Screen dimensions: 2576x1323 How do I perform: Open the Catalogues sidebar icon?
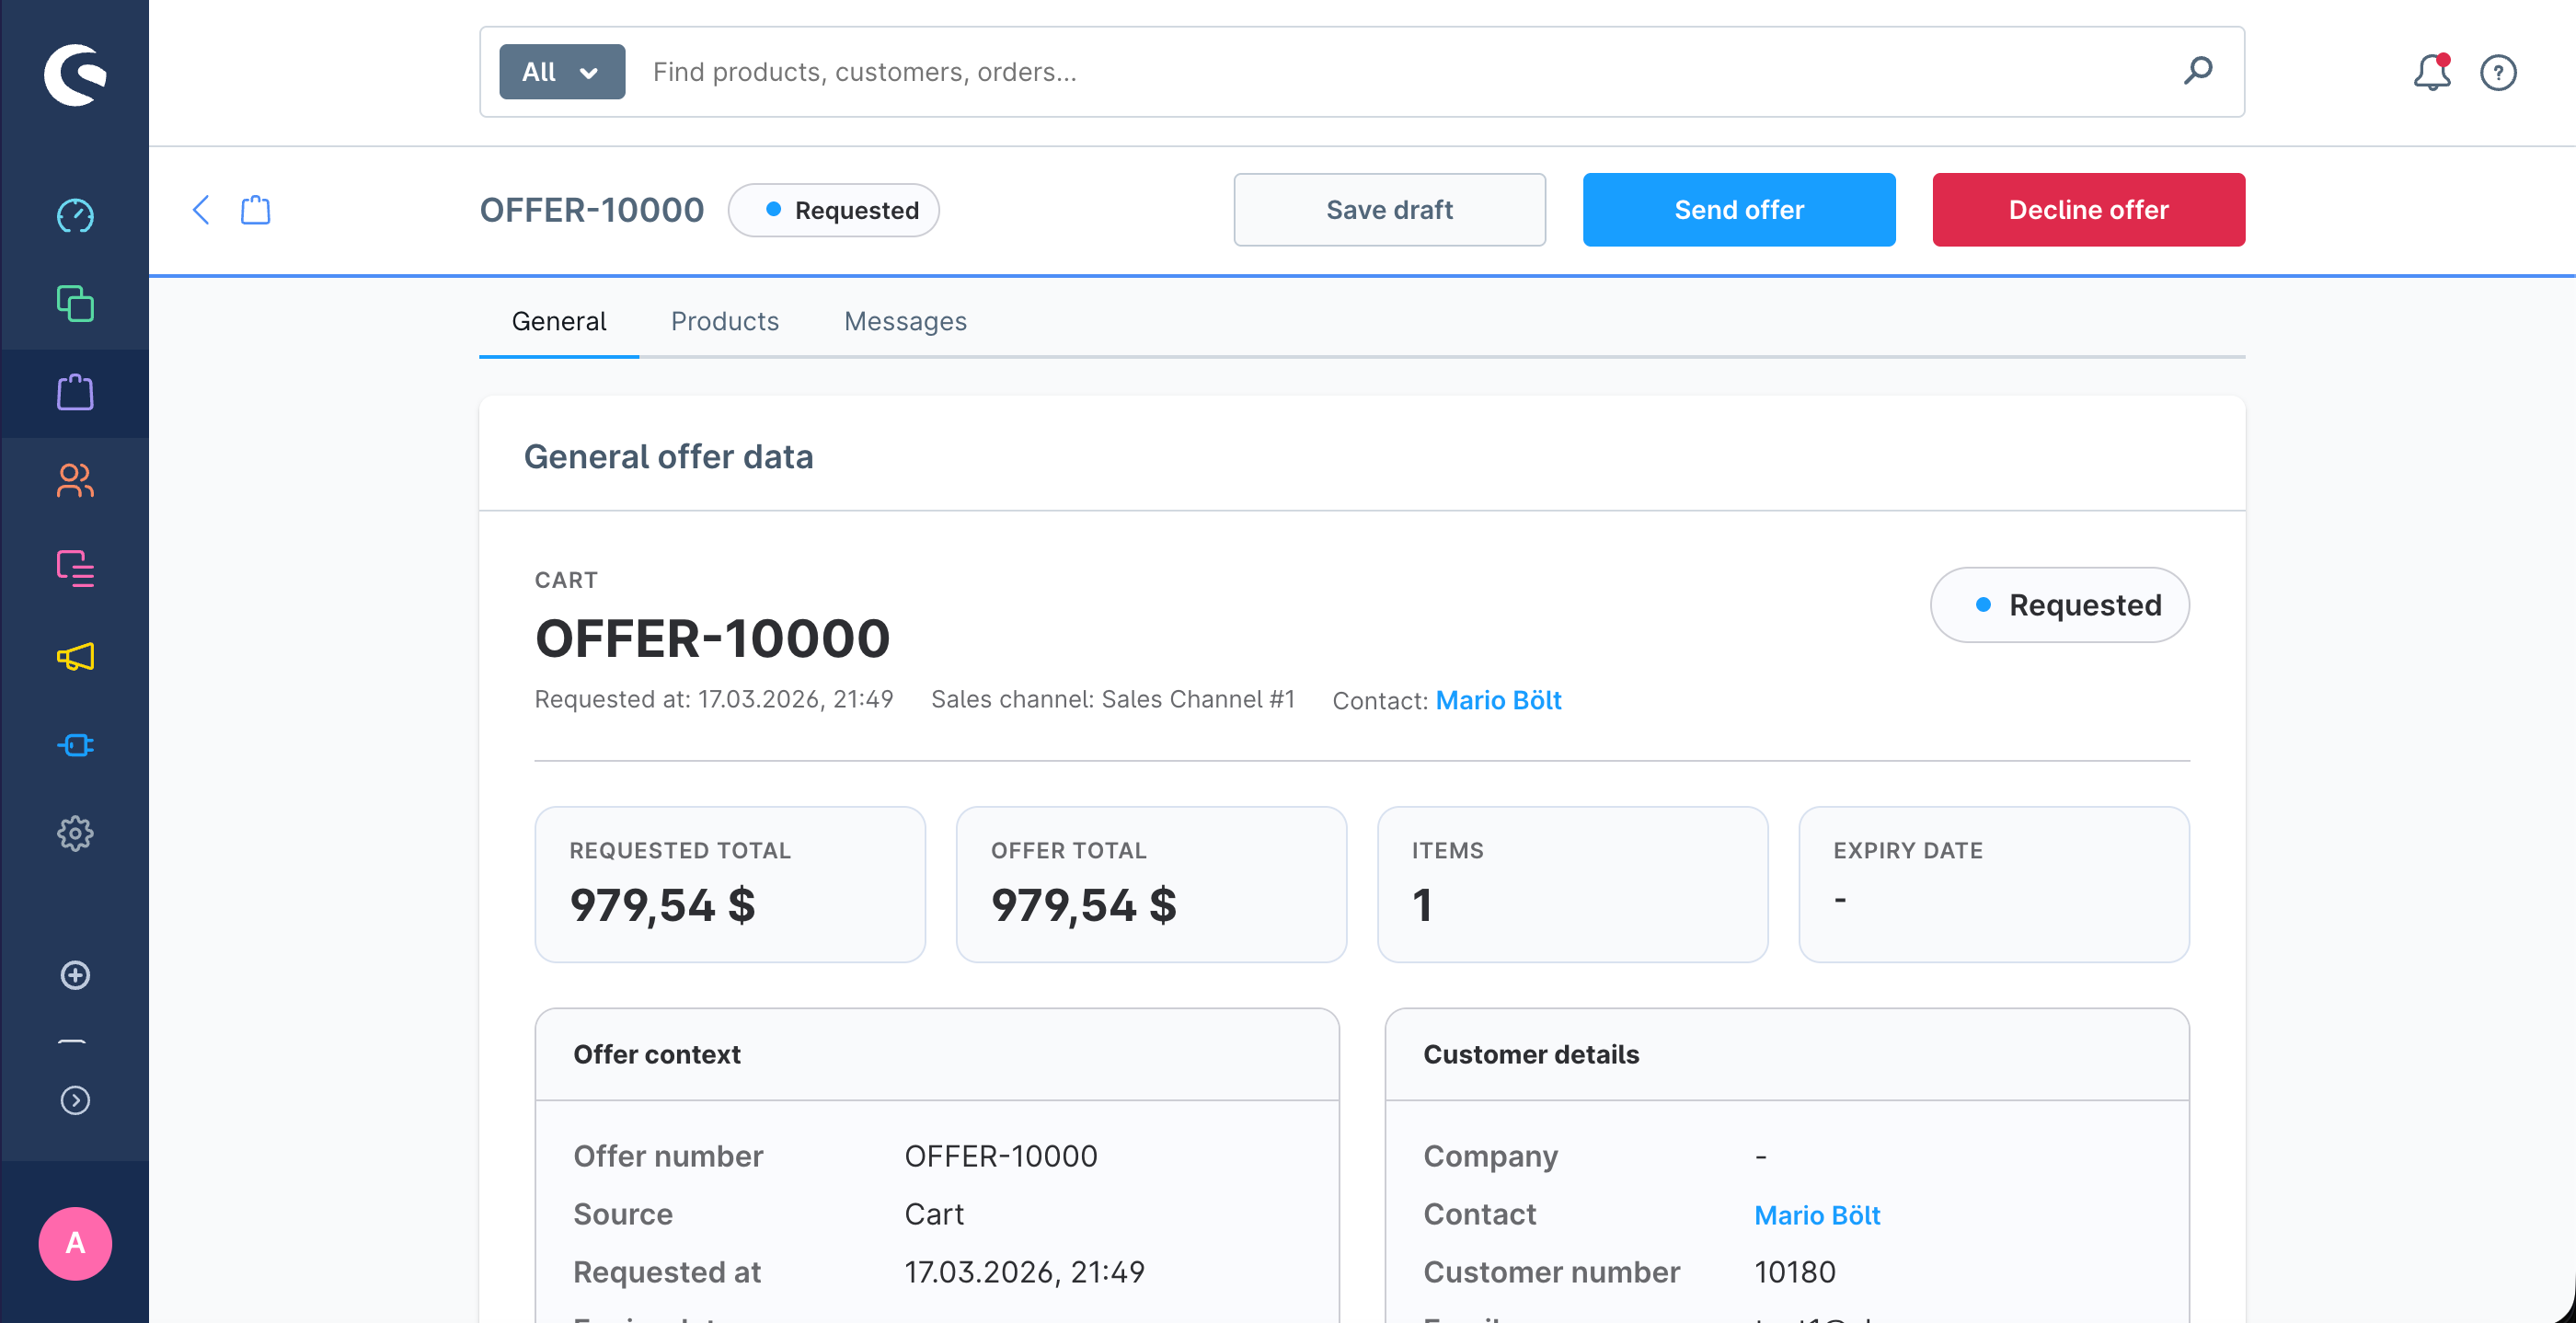pos(75,303)
